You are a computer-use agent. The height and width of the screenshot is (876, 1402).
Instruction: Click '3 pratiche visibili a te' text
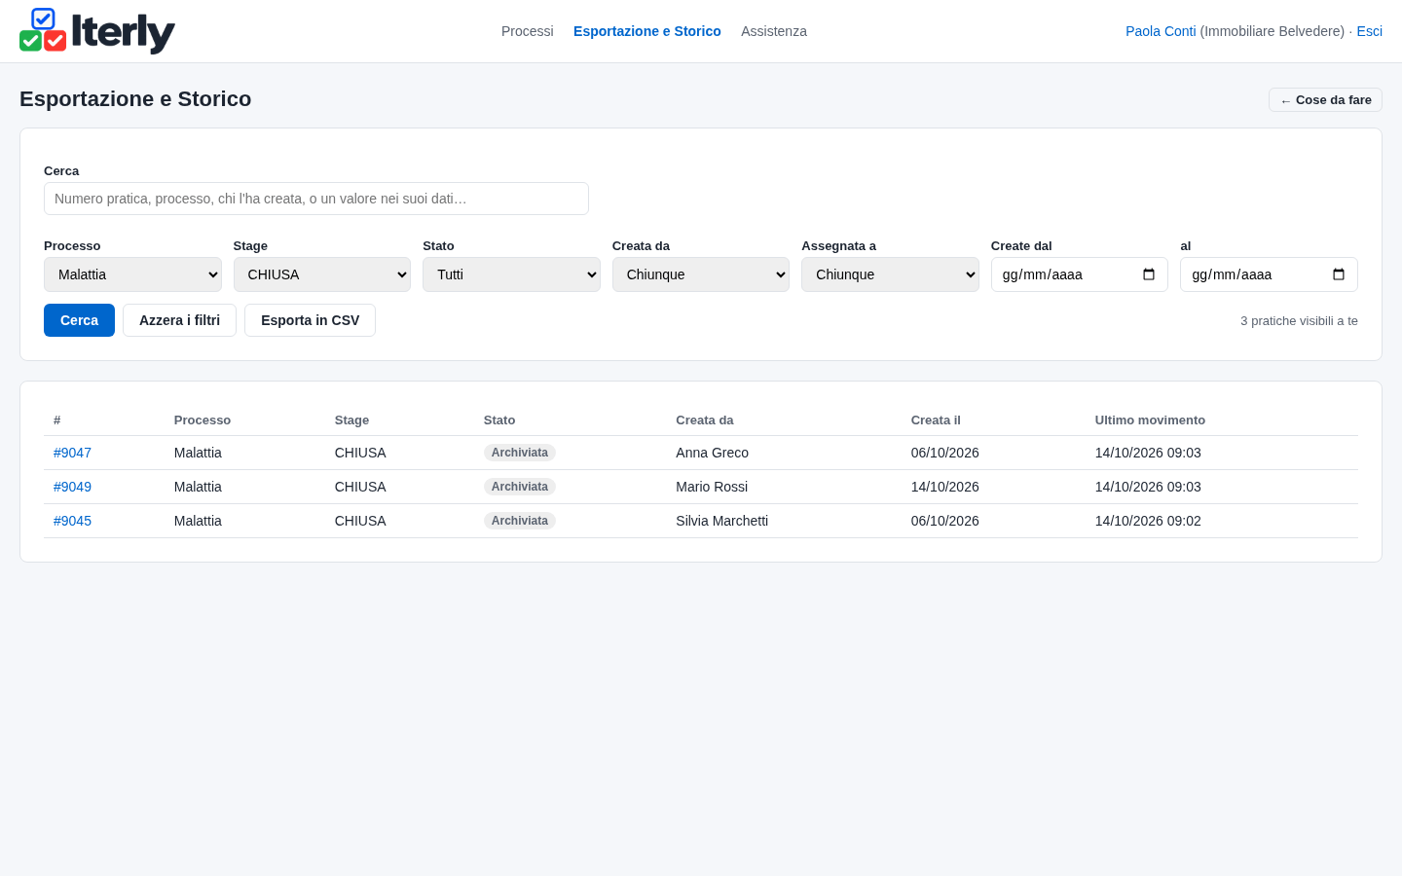coord(1299,321)
